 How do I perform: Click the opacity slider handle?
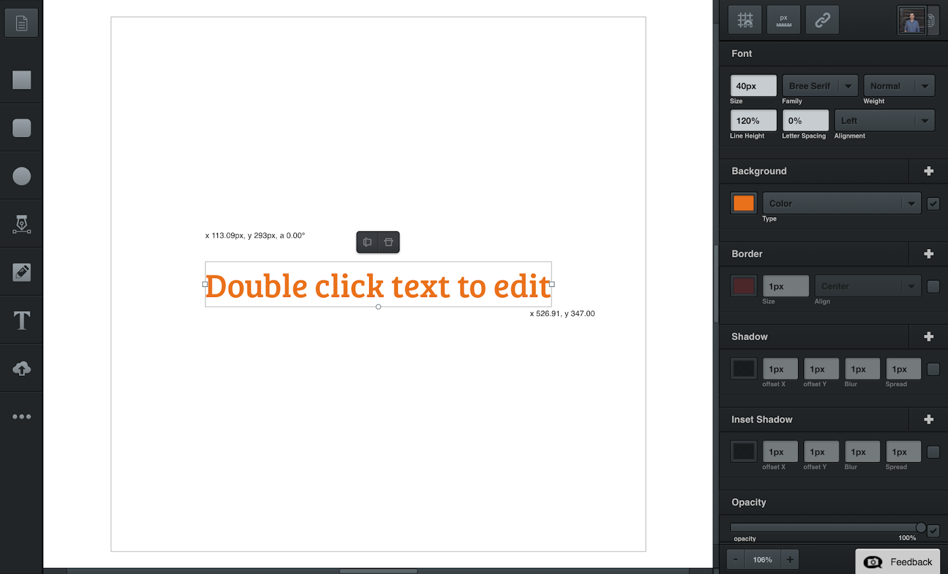click(921, 527)
